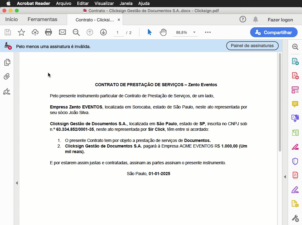
Task: Open Protect tool shield icon
Action: click(295, 161)
